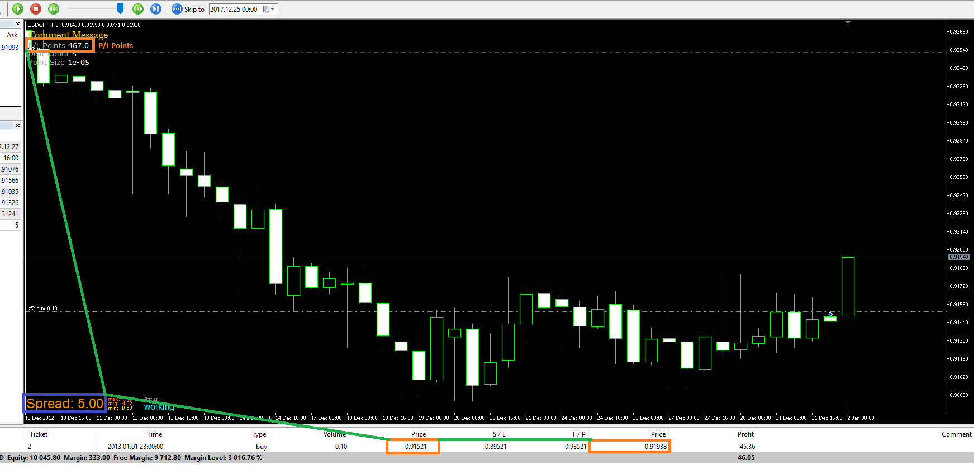Image resolution: width=974 pixels, height=469 pixels.
Task: Click the .91566 value in the left panel
Action: pyautogui.click(x=9, y=181)
